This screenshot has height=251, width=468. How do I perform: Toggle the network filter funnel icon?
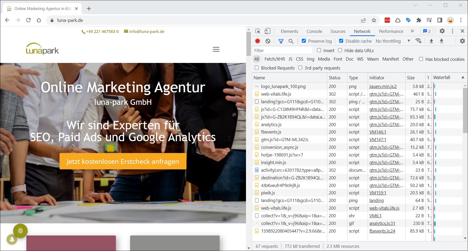(x=281, y=41)
